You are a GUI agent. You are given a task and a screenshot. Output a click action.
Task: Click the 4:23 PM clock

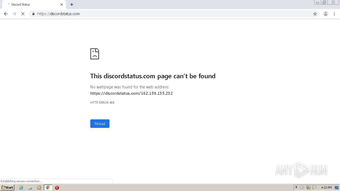[x=326, y=188]
